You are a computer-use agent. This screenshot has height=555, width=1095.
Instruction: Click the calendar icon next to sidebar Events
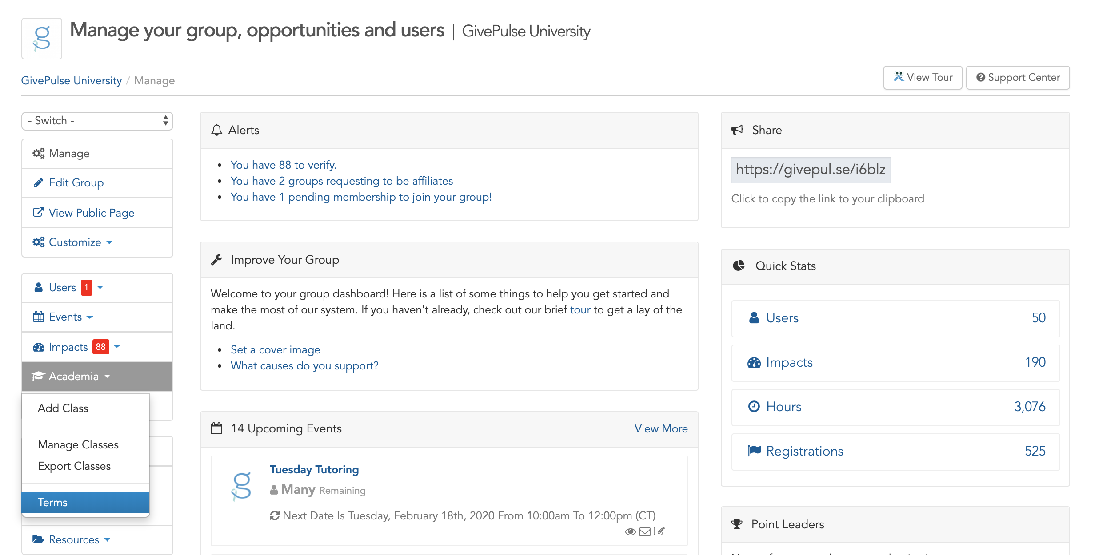(x=39, y=317)
